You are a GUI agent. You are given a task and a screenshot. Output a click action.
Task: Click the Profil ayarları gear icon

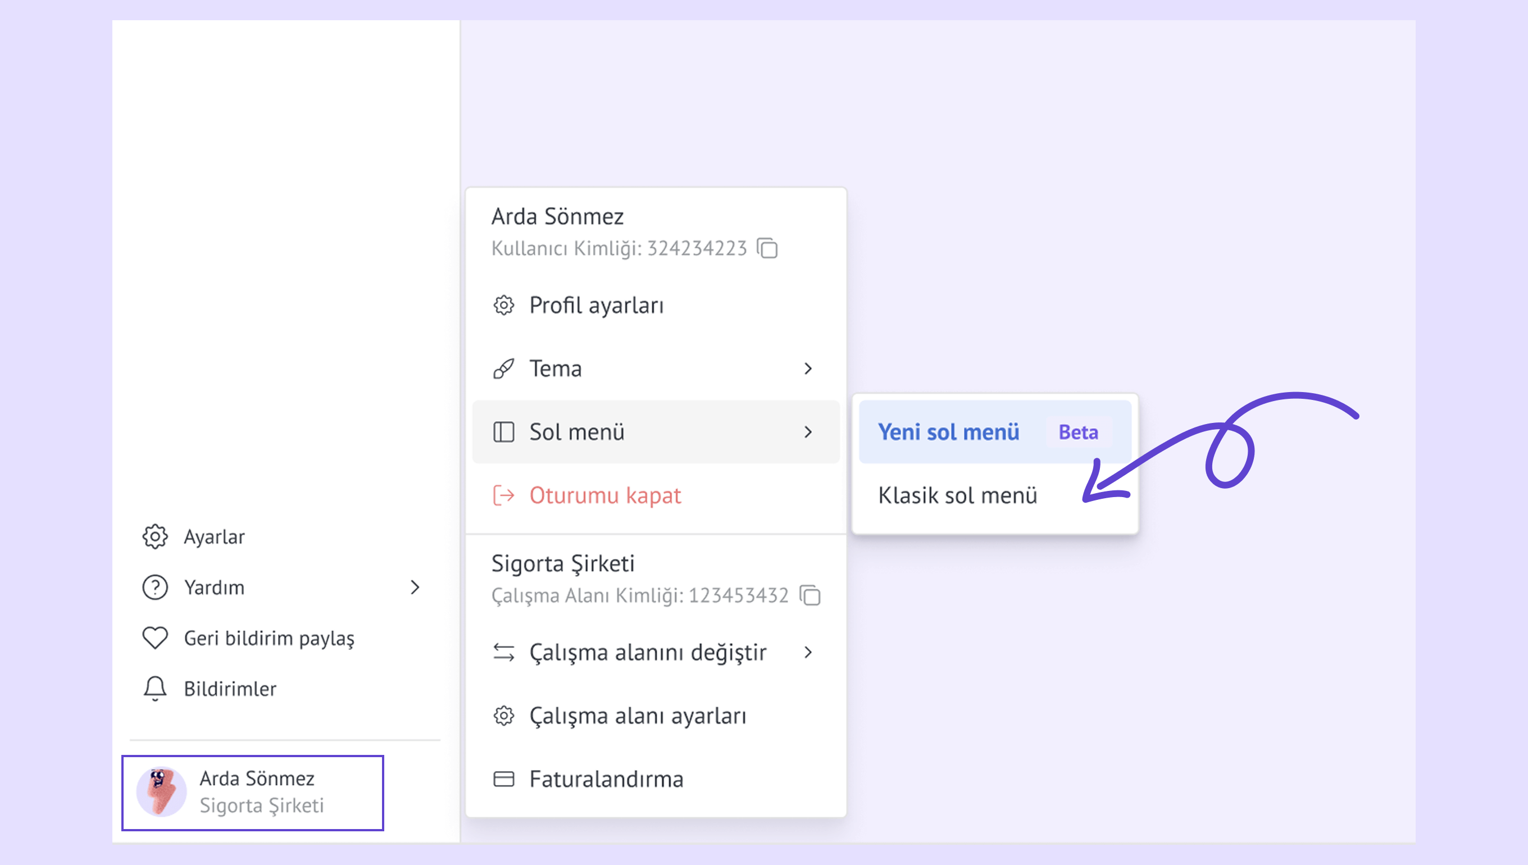503,306
